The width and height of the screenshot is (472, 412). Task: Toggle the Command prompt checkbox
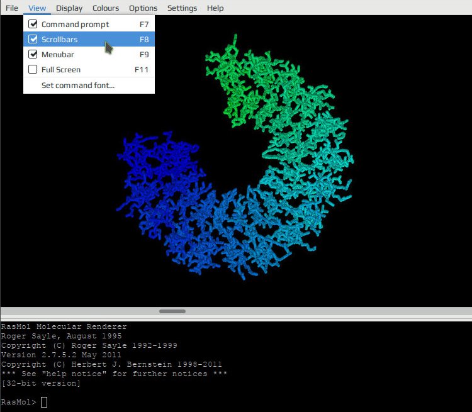coord(33,24)
